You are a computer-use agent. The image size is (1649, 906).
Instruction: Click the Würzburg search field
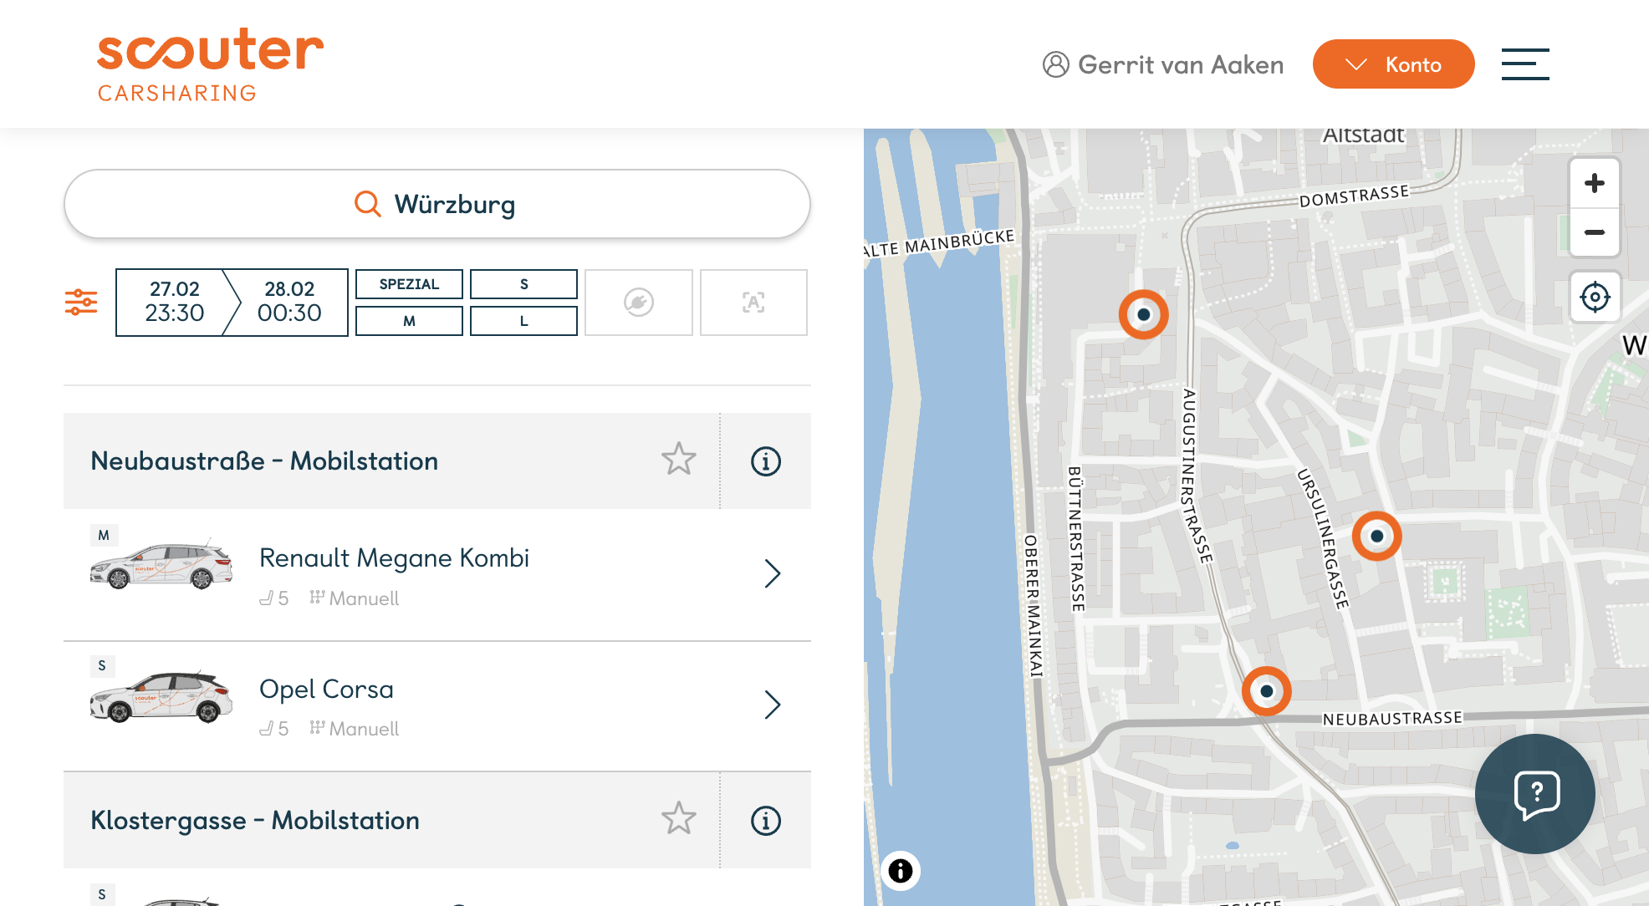pos(436,205)
